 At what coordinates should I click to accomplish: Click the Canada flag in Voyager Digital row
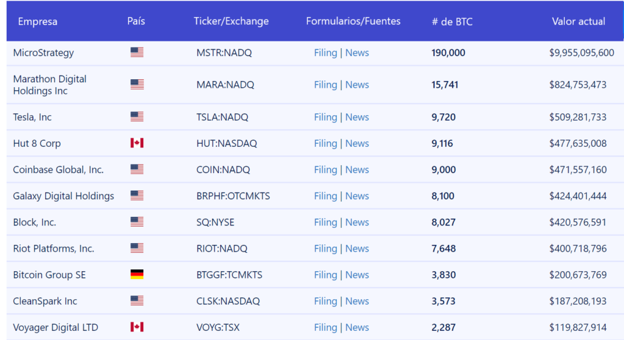pos(137,327)
